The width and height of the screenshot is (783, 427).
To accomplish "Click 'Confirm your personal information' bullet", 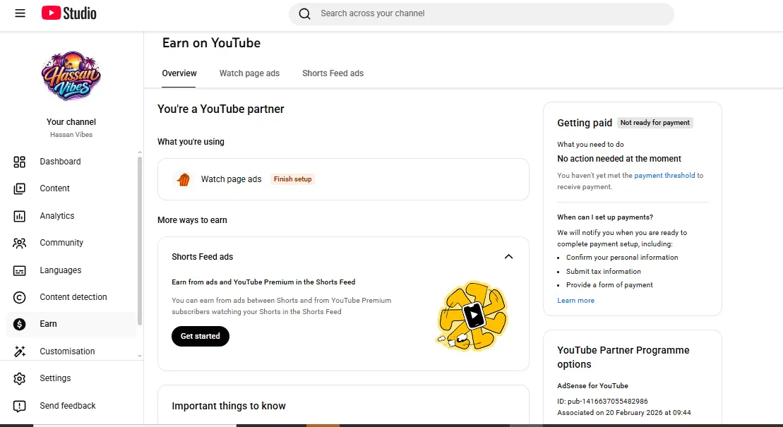I will pyautogui.click(x=622, y=257).
